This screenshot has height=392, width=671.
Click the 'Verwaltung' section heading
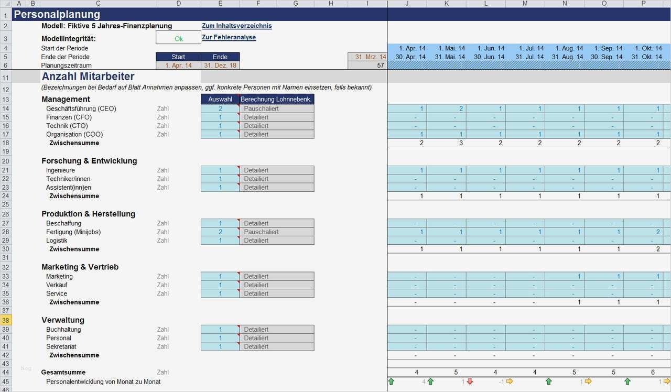point(63,320)
